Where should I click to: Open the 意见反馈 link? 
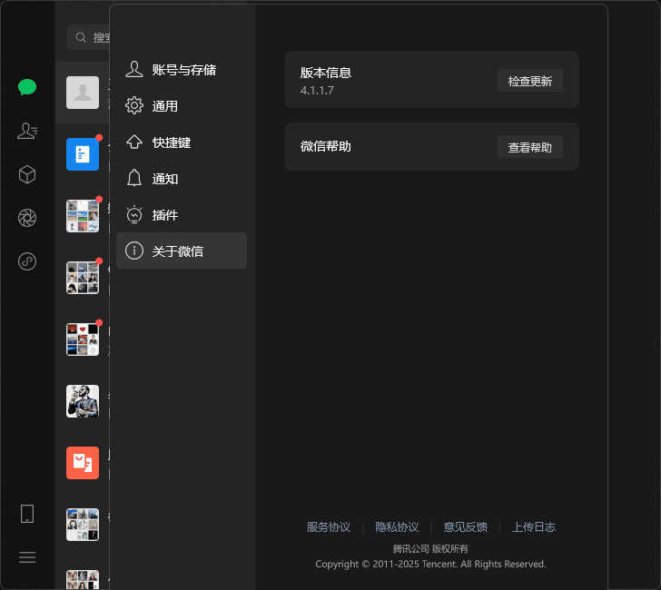[x=465, y=527]
